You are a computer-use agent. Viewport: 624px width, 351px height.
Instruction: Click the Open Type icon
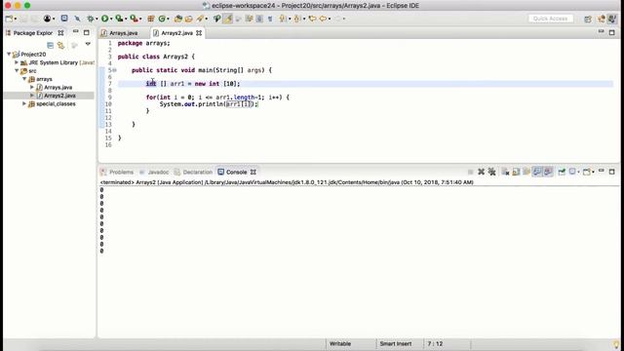point(177,19)
